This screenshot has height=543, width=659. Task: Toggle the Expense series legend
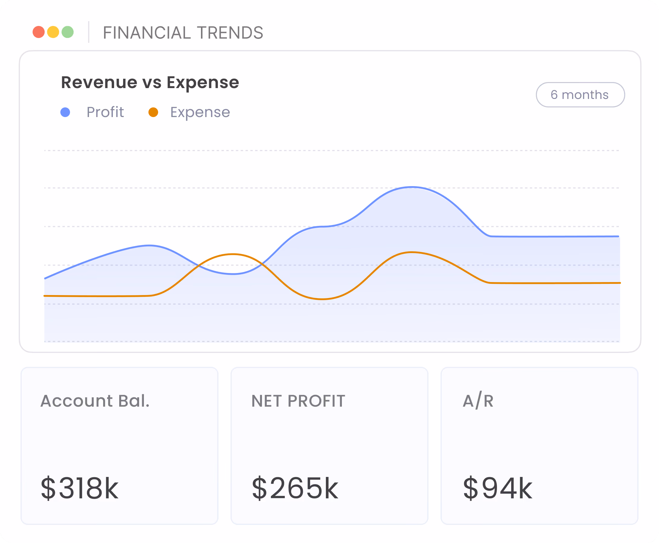pos(189,112)
